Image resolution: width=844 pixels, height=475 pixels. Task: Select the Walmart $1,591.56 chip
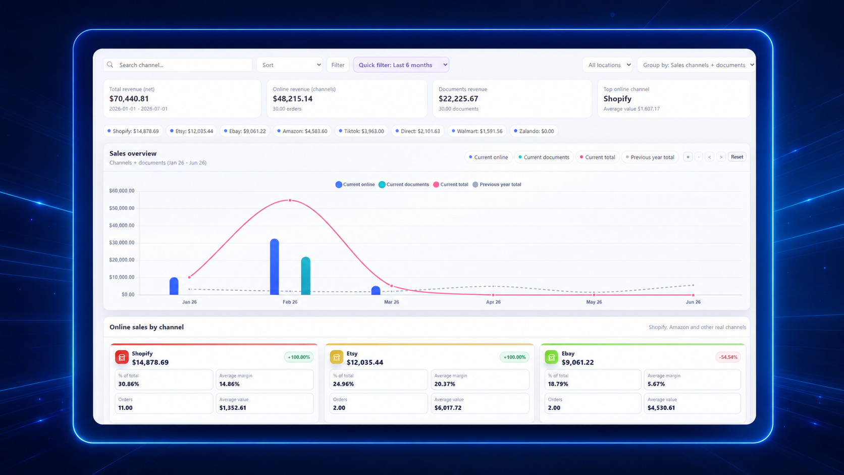[477, 131]
